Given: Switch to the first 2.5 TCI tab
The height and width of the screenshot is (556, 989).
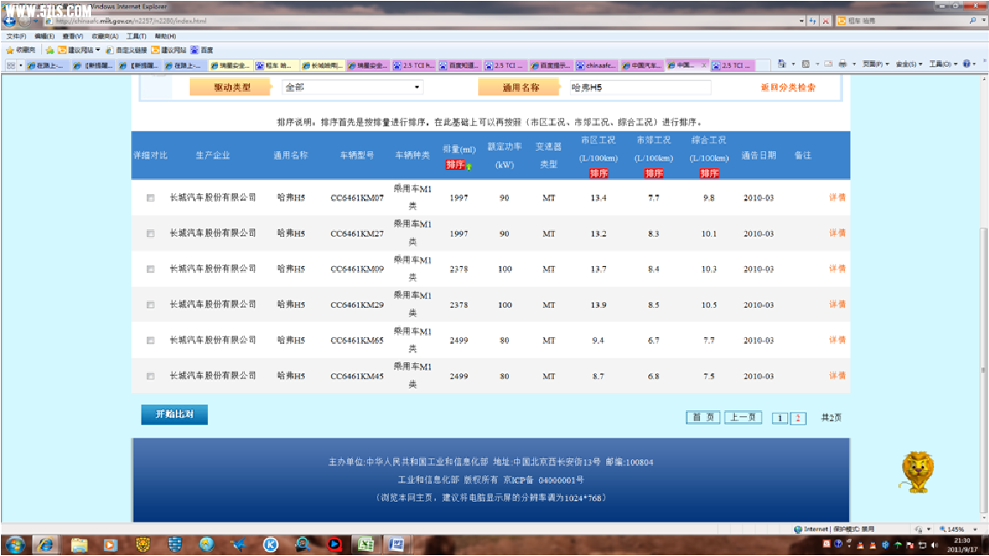Looking at the screenshot, I should click(415, 65).
